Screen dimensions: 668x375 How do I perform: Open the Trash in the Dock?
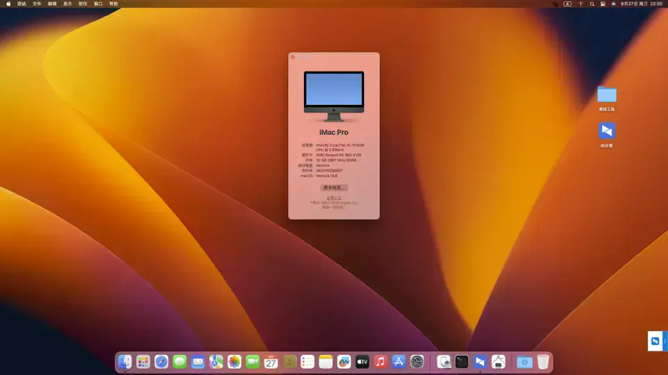point(543,362)
